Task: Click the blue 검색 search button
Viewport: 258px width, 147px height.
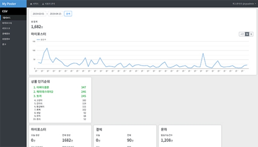Action: [x=68, y=14]
